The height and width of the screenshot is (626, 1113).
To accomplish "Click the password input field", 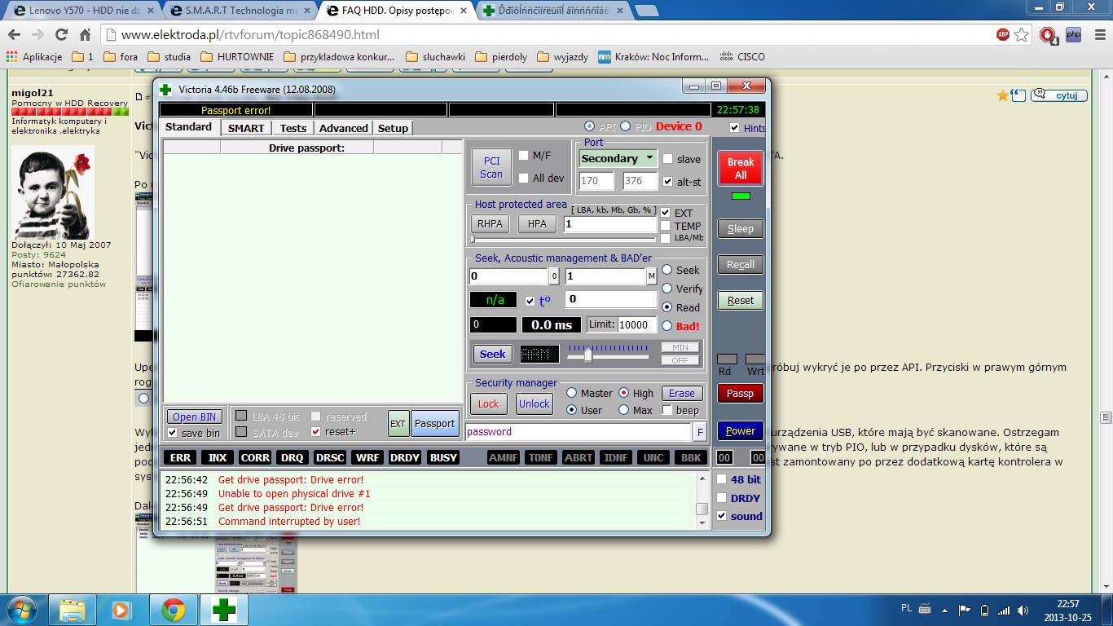I will (578, 432).
